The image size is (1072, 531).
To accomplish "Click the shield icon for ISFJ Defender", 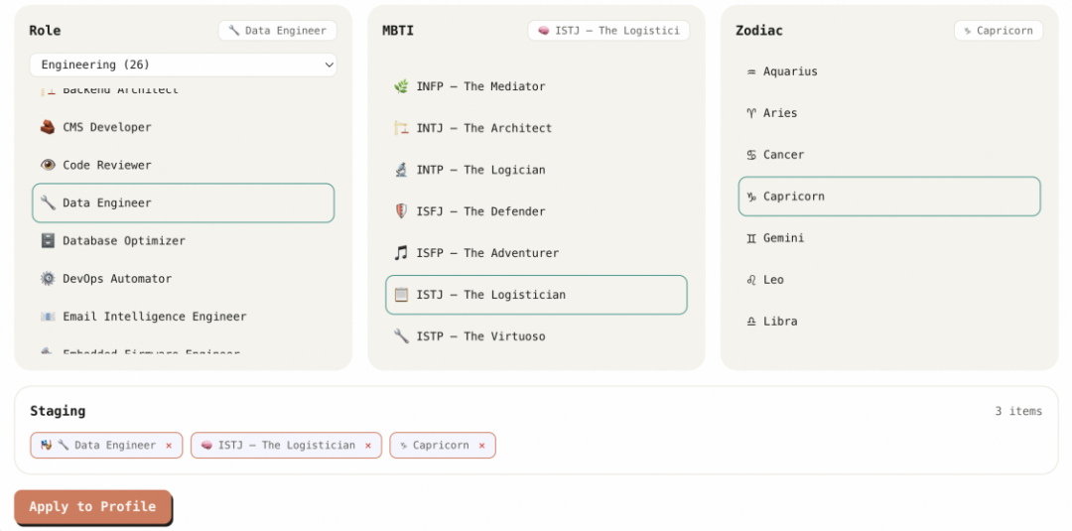I will point(401,211).
